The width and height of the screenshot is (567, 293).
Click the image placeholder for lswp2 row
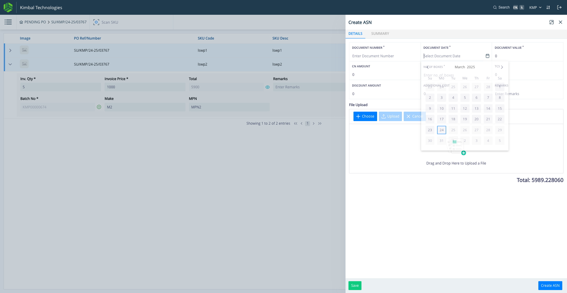coord(25,64)
